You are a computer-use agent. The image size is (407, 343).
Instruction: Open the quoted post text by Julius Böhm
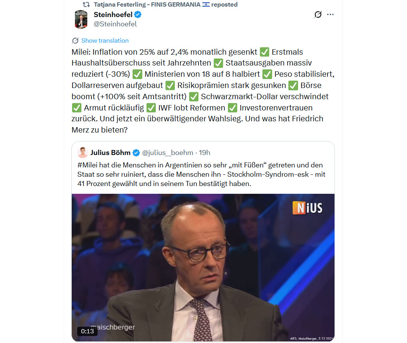[201, 174]
